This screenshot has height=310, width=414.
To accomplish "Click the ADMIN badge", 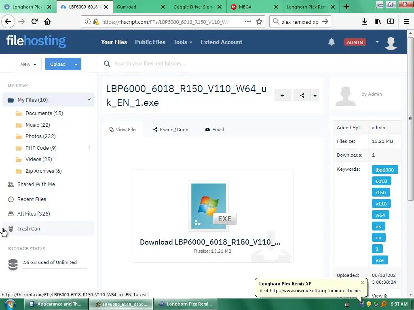I will (355, 42).
